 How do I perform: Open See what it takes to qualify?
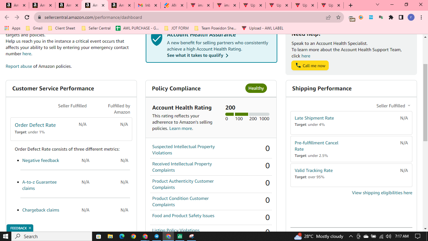pyautogui.click(x=198, y=56)
